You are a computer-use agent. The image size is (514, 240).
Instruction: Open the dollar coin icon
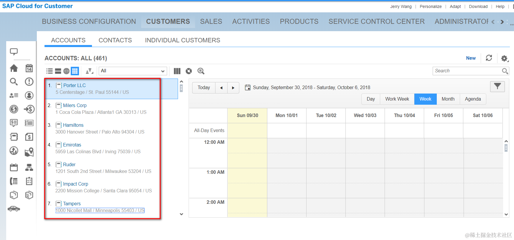tap(14, 109)
